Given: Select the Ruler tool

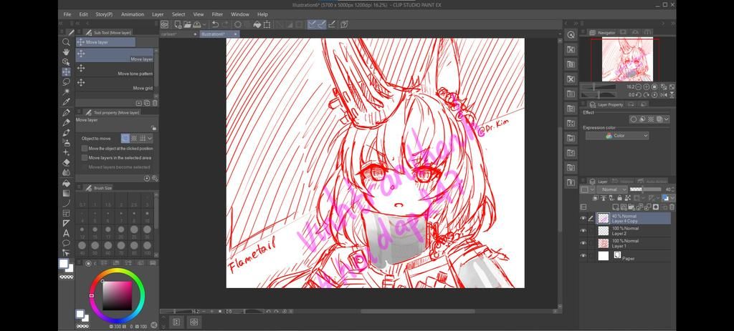Looking at the screenshot, I should click(x=67, y=223).
